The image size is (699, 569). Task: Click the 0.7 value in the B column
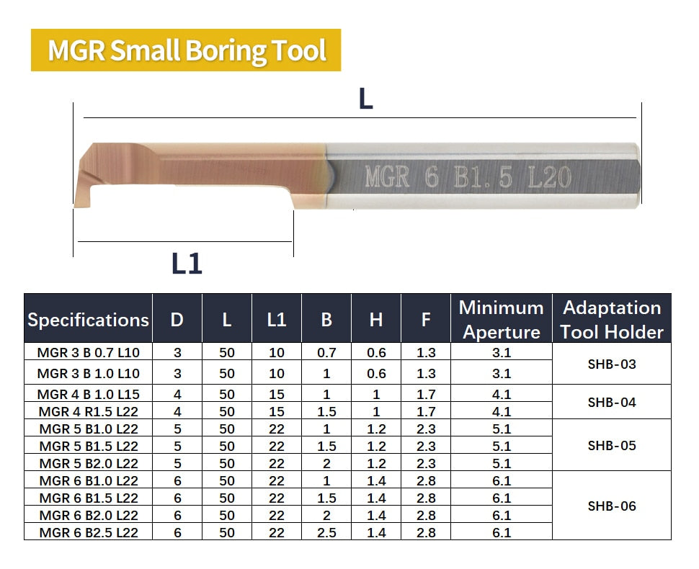tap(326, 353)
